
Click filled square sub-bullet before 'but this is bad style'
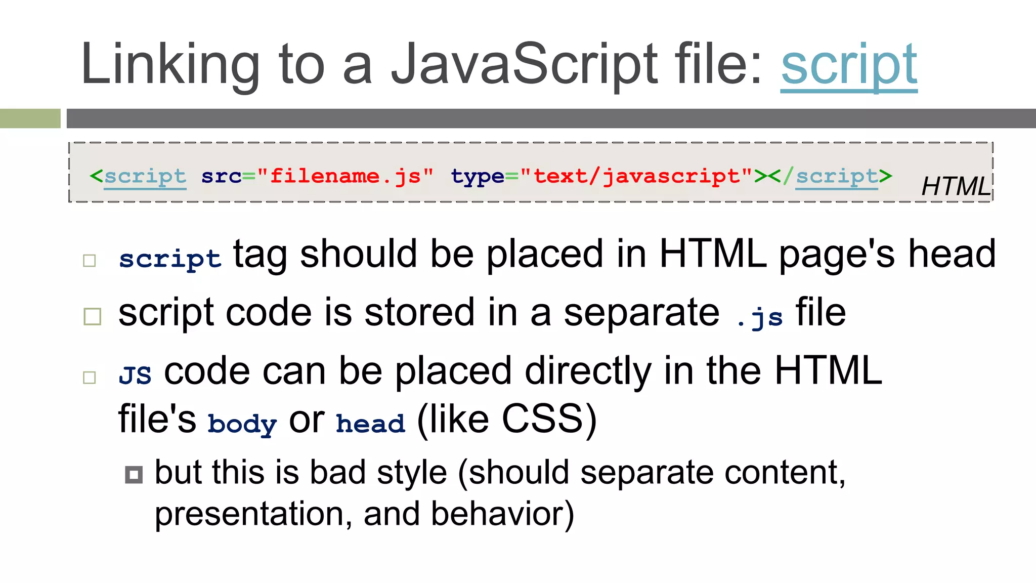[134, 475]
